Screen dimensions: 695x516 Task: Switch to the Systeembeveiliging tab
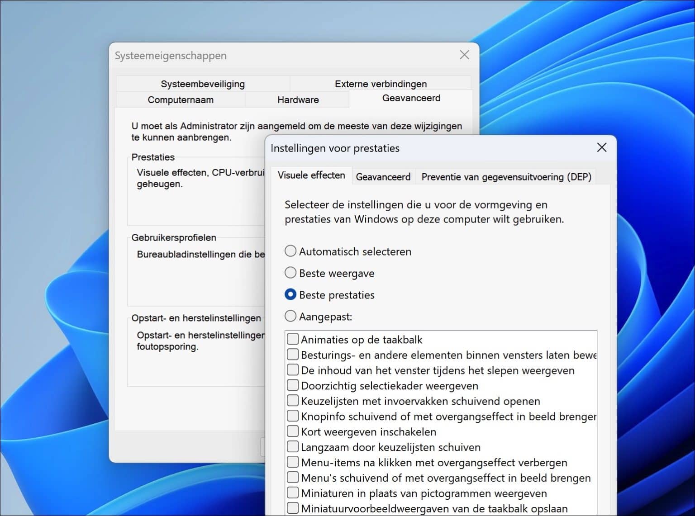point(203,84)
